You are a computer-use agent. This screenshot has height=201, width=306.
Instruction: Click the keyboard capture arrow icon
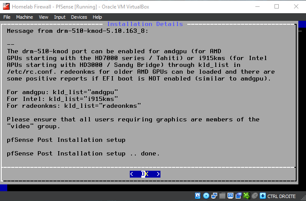pos(263,195)
